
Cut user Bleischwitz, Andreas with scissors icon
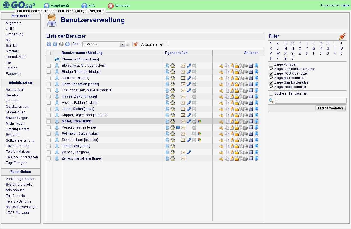click(221, 66)
